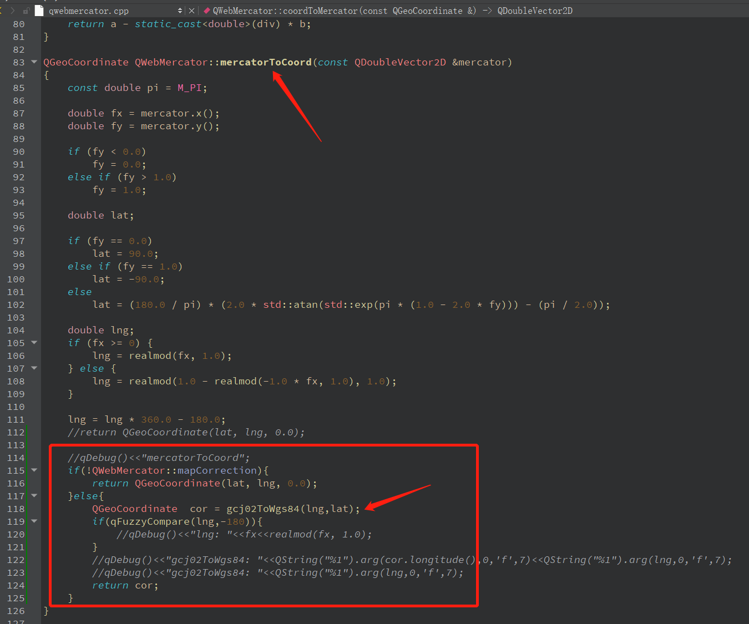Collapse the mercatorToCoord function at line 83
The height and width of the screenshot is (624, 749).
pos(34,62)
